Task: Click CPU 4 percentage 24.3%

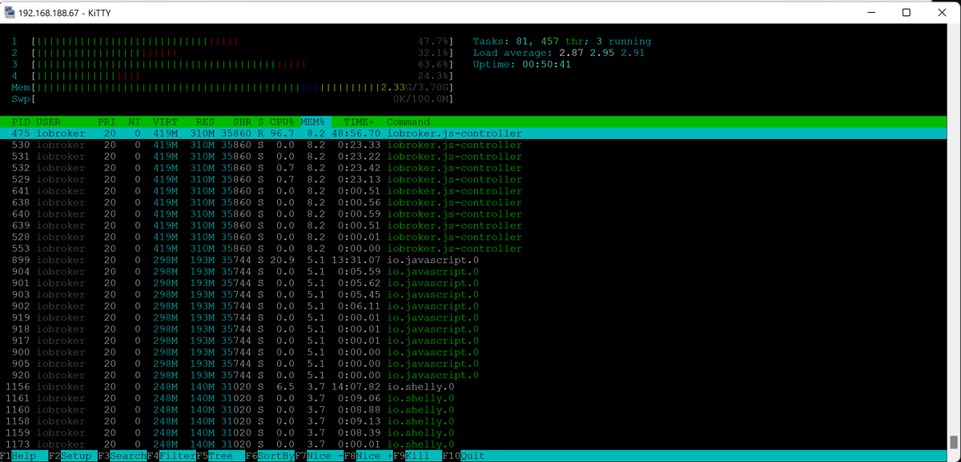Action: click(x=433, y=75)
